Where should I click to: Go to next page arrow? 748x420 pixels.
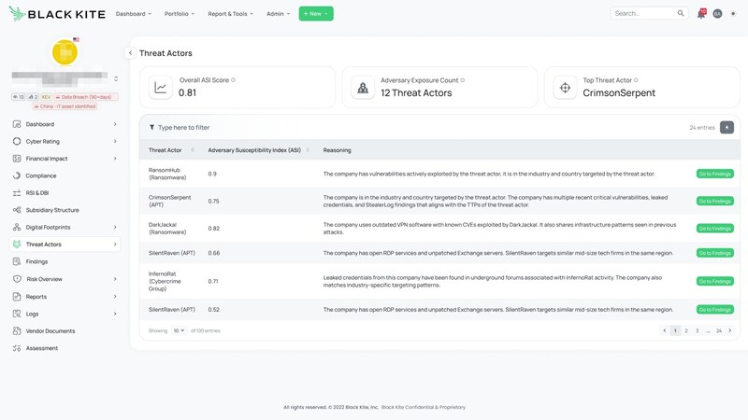click(730, 330)
